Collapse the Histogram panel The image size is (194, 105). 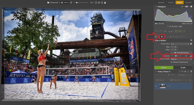click(156, 7)
